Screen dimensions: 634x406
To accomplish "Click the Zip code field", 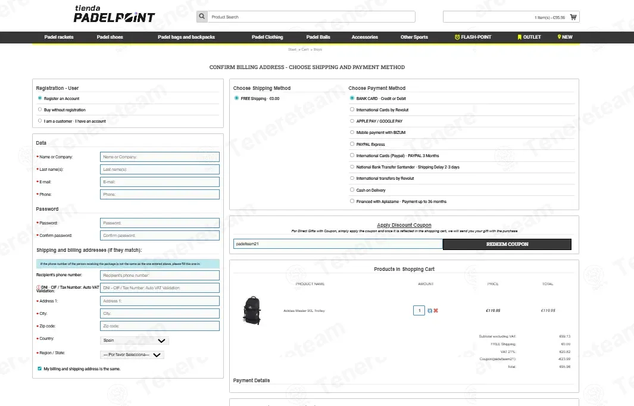I will coord(160,326).
